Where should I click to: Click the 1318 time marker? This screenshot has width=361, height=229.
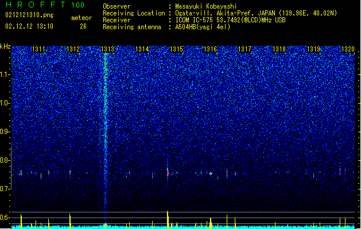coord(279,49)
